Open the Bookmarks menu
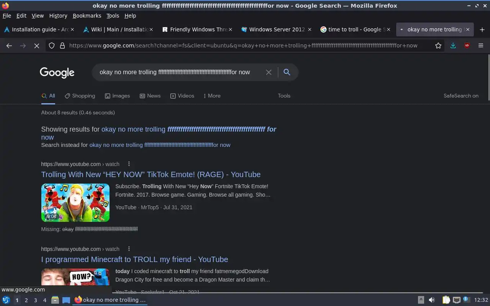The image size is (490, 306). (87, 16)
